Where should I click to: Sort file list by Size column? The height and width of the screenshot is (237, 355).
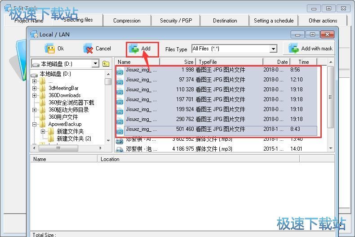pos(177,62)
